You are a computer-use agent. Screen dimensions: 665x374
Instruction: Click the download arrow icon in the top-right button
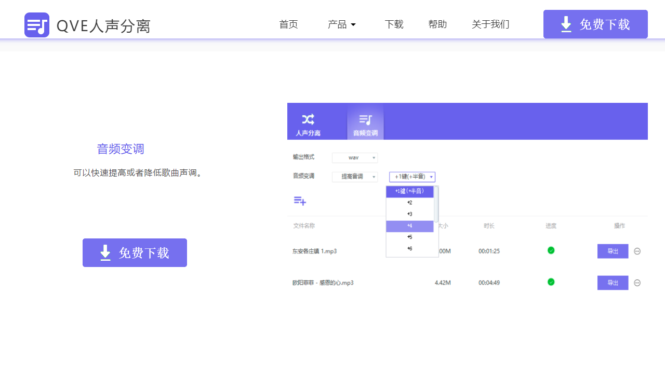[566, 24]
